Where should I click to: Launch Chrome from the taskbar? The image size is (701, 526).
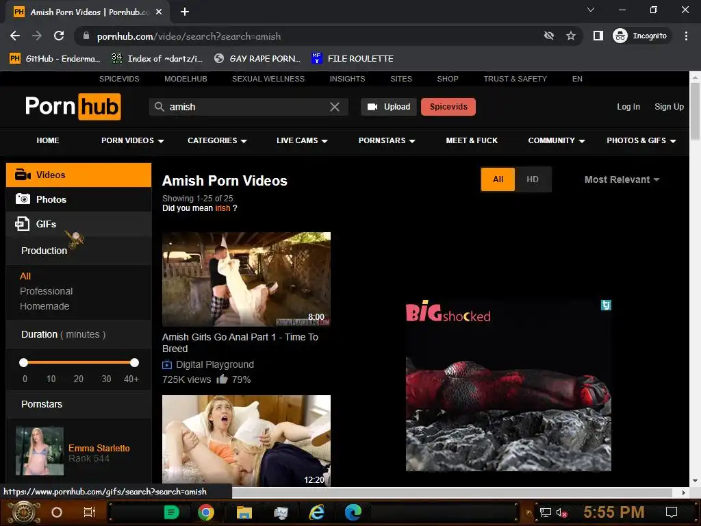click(206, 512)
